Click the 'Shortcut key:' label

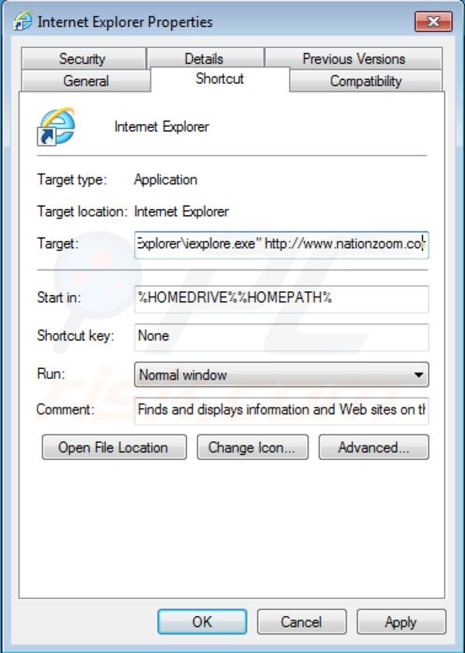pos(75,335)
